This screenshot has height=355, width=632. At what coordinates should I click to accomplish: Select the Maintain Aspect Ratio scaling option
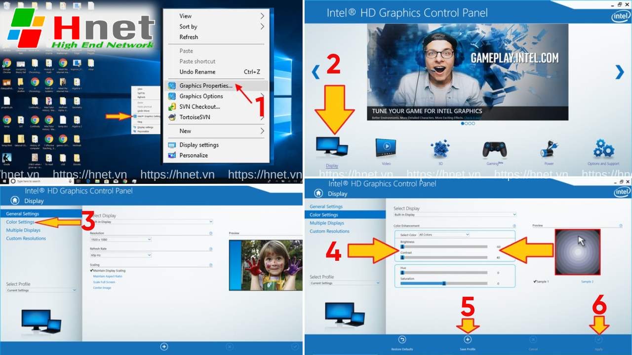(108, 276)
